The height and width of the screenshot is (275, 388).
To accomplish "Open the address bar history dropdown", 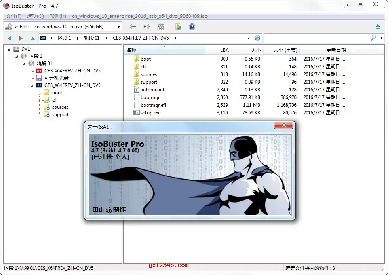I will click(x=248, y=38).
